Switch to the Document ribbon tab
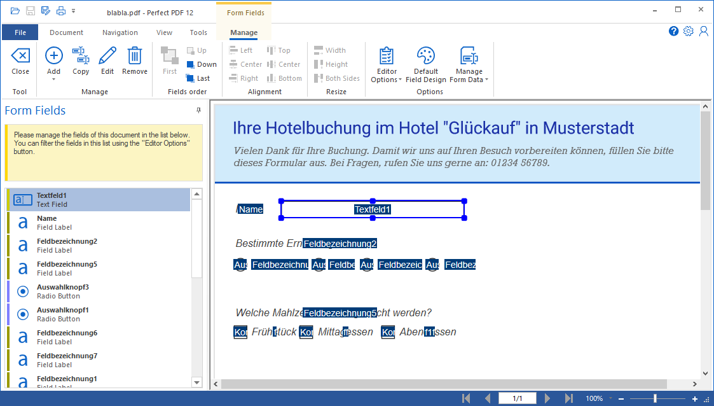 coord(67,32)
